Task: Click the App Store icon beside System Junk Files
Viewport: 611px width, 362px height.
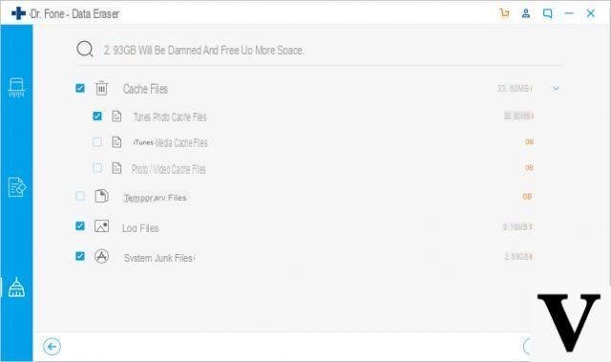Action: 102,256
